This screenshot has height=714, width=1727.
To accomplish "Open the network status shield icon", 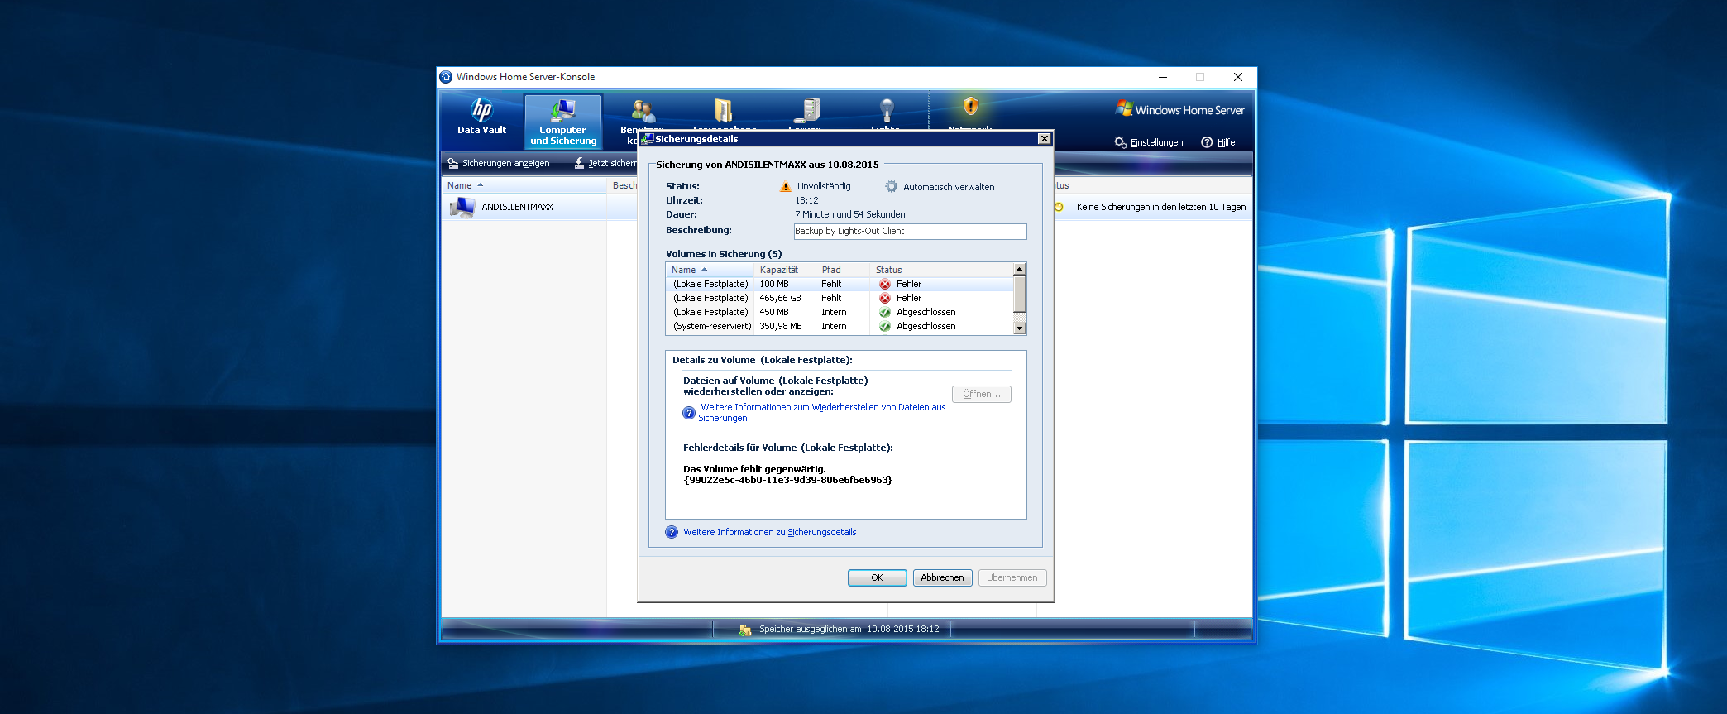I will pyautogui.click(x=971, y=107).
